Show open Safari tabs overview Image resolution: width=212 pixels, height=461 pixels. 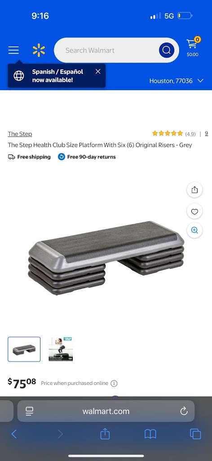[195, 434]
